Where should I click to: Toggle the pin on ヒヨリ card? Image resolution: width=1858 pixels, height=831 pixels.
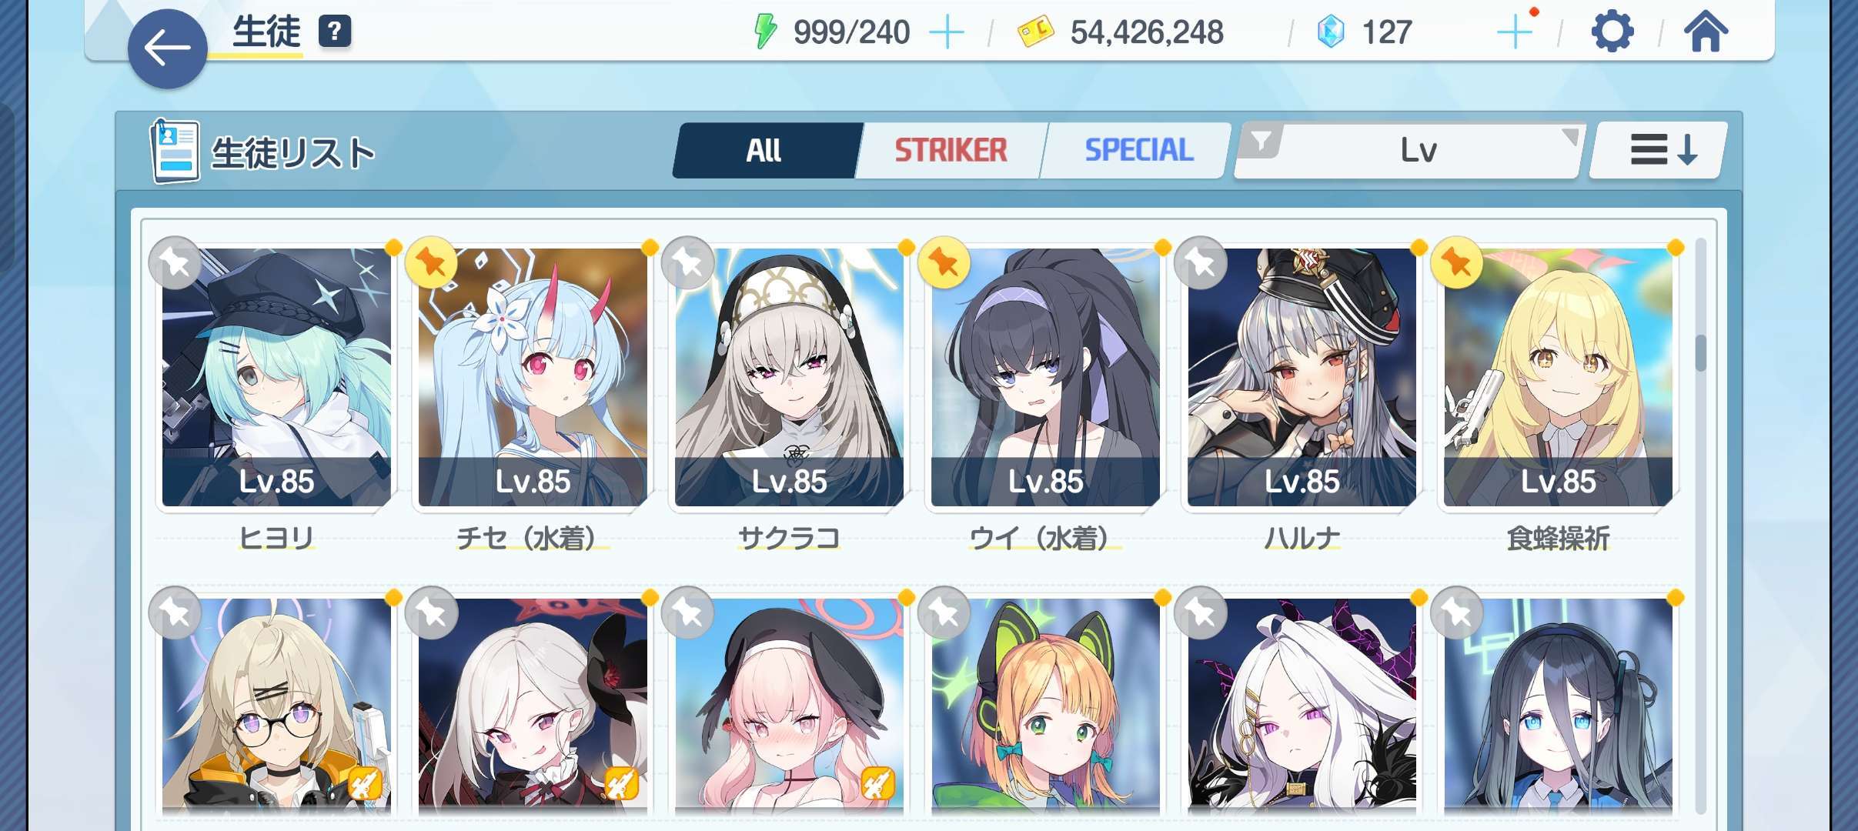pyautogui.click(x=175, y=263)
